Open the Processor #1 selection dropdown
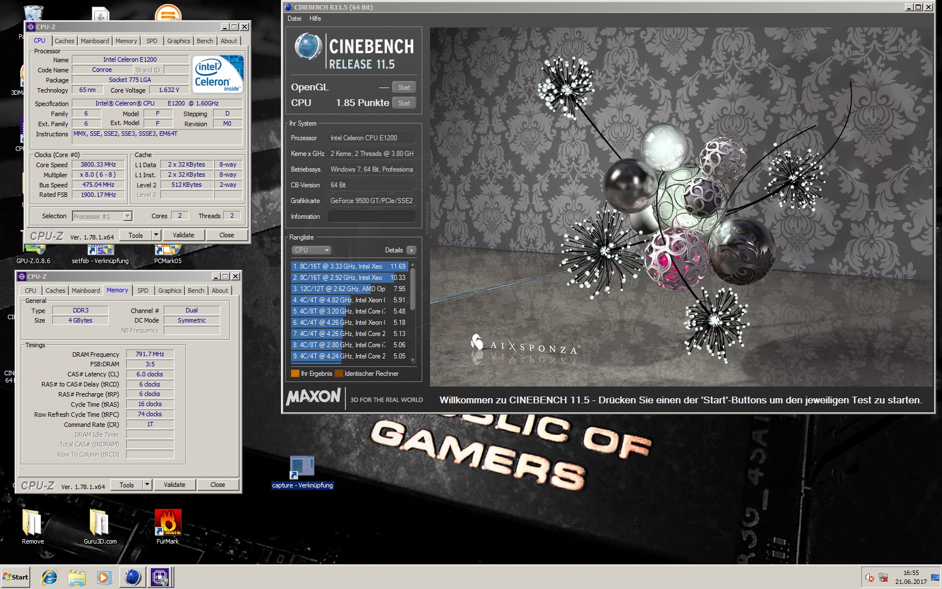This screenshot has height=589, width=942. pyautogui.click(x=102, y=216)
